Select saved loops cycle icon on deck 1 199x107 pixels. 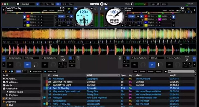(25, 25)
